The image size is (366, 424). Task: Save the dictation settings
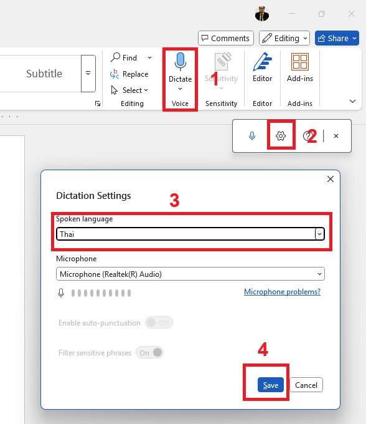(x=270, y=385)
